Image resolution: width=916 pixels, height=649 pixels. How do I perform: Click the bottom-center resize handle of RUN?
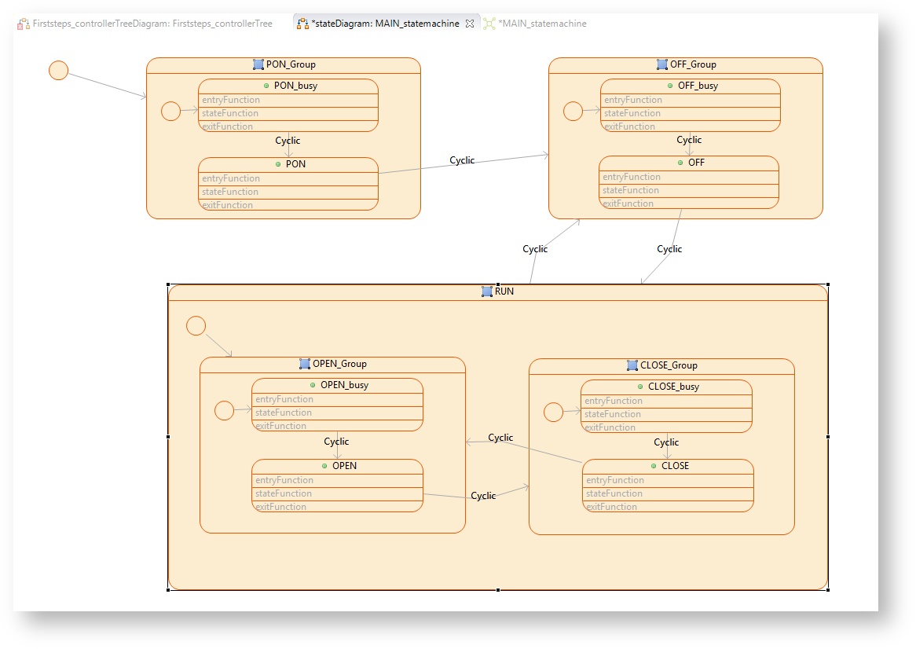pos(498,590)
